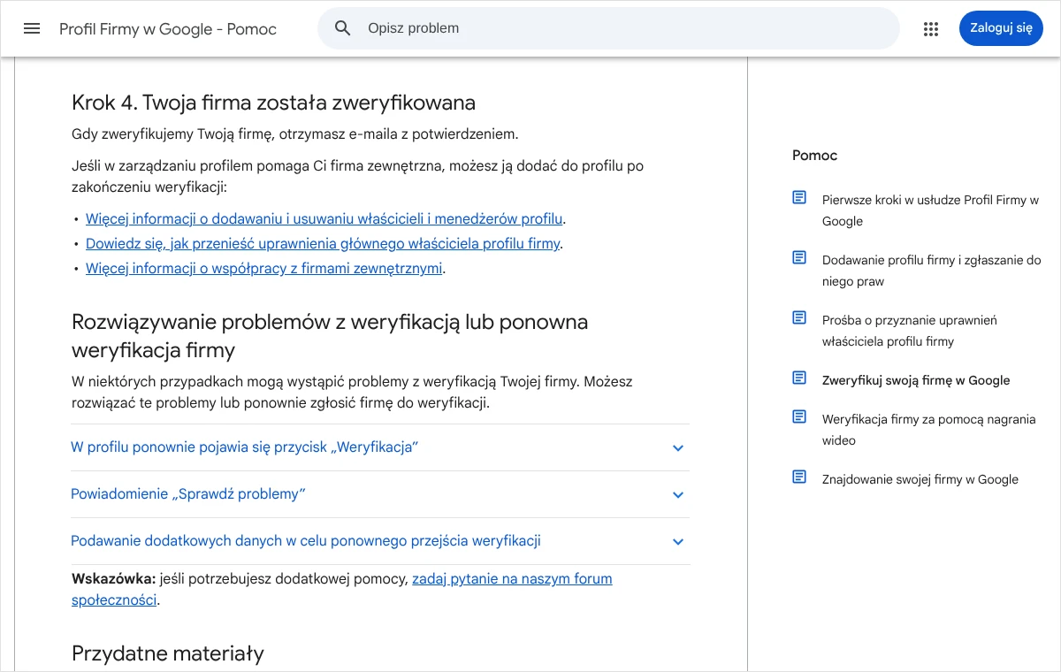Click the article icon beside Znajdowanie swojej firmy
The image size is (1061, 672).
point(799,477)
